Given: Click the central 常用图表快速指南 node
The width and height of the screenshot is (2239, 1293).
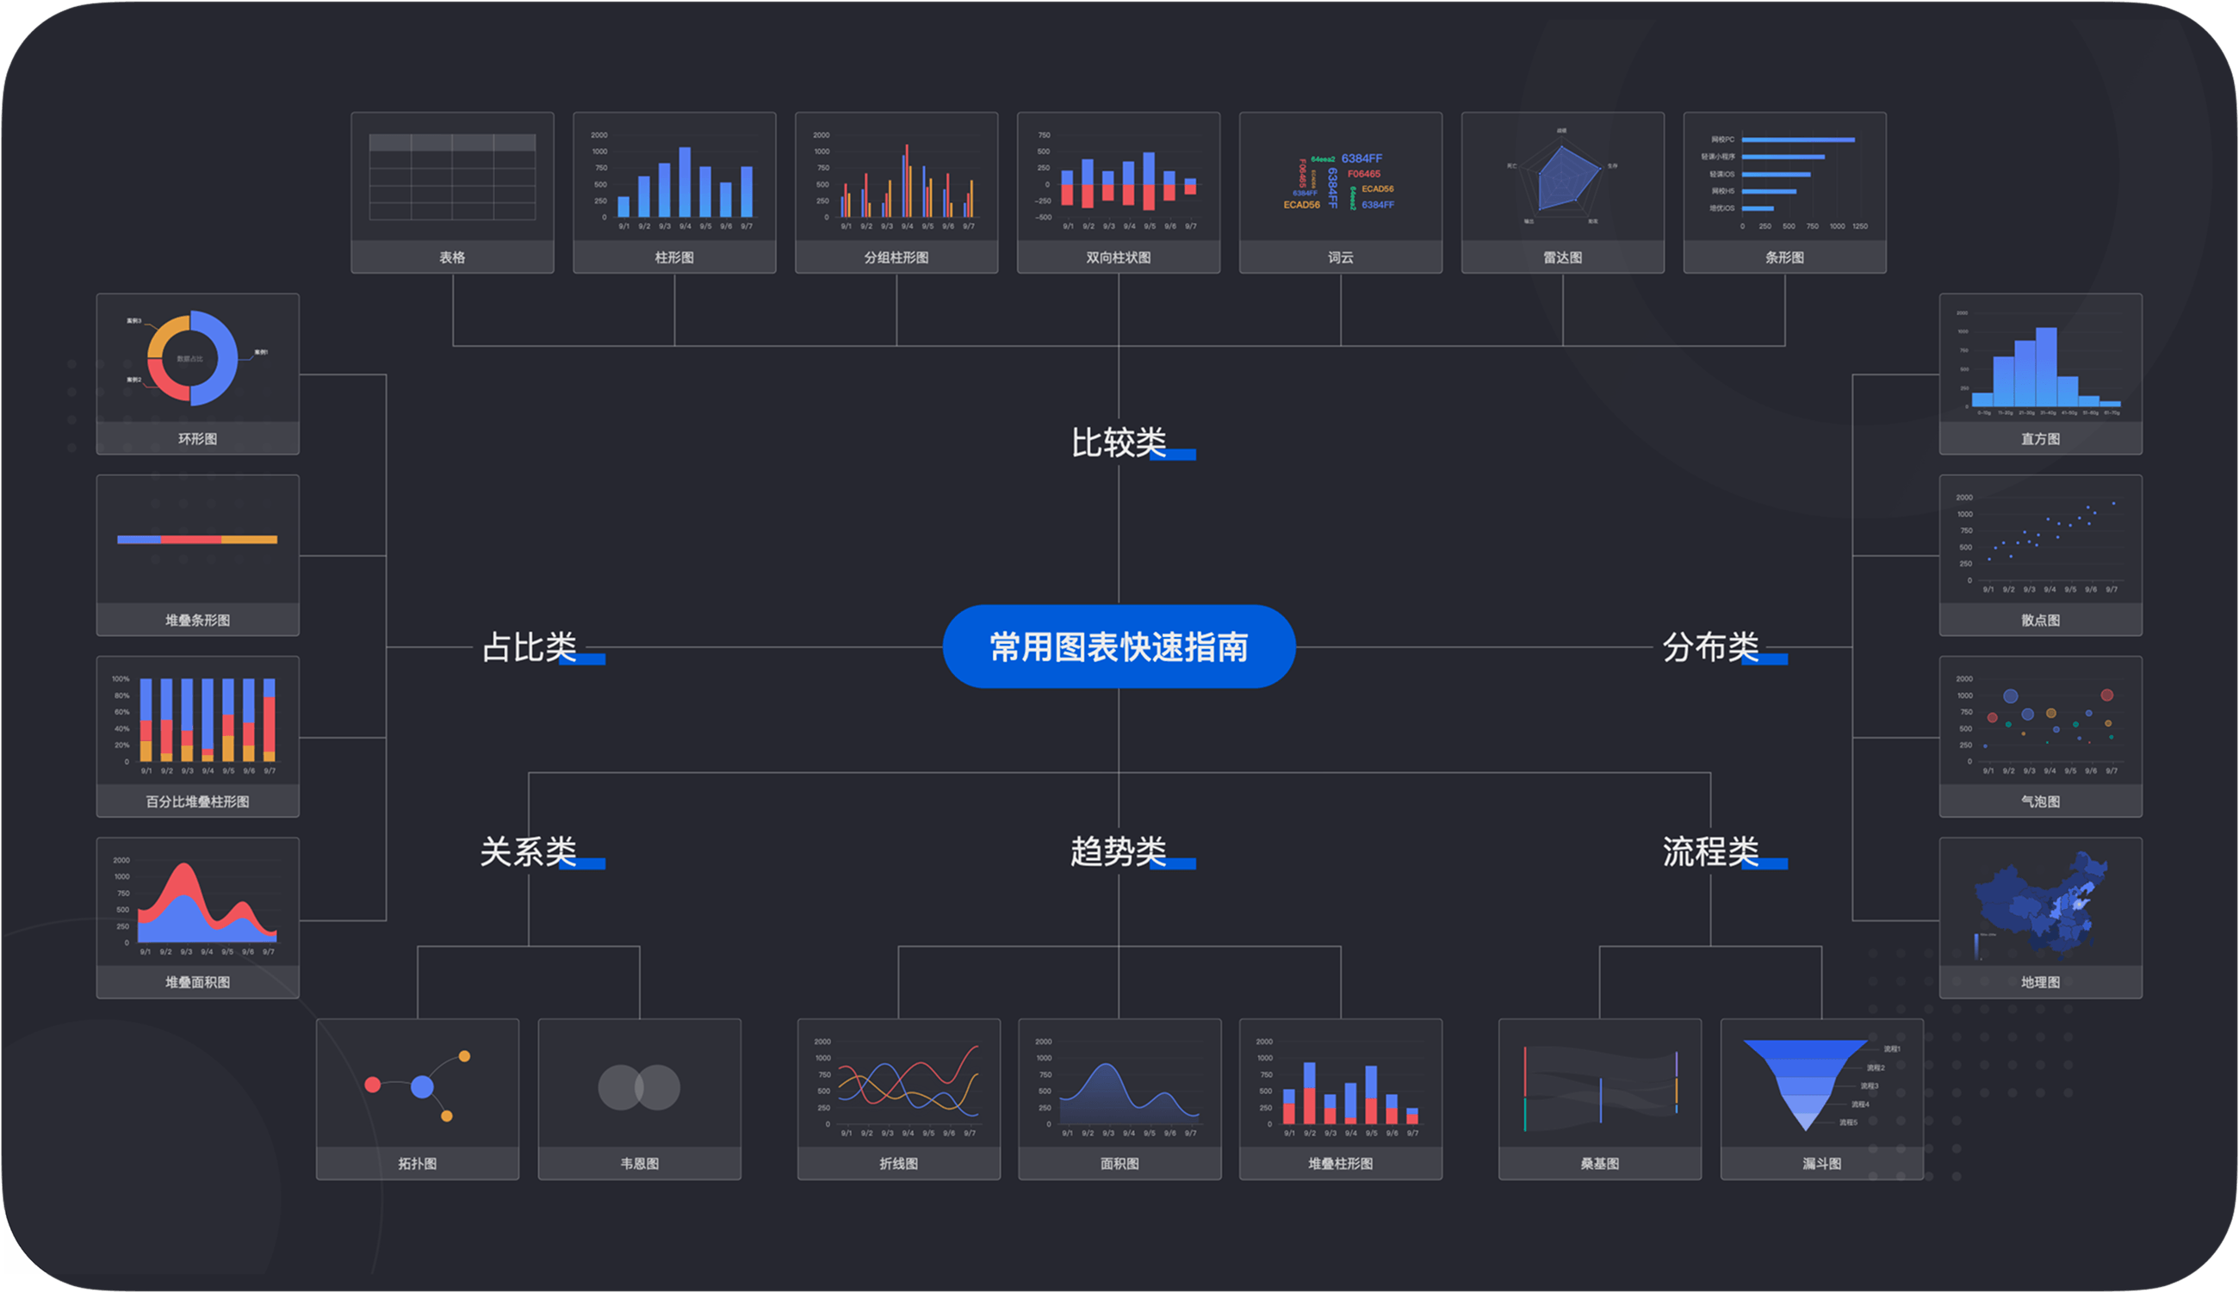Looking at the screenshot, I should (1118, 646).
